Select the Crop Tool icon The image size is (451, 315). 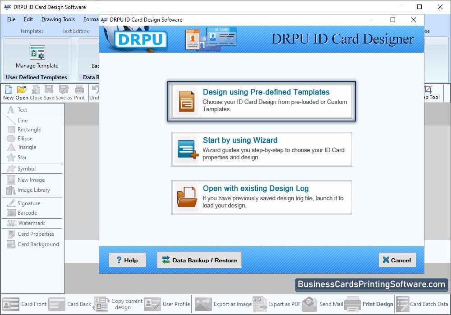tap(428, 90)
